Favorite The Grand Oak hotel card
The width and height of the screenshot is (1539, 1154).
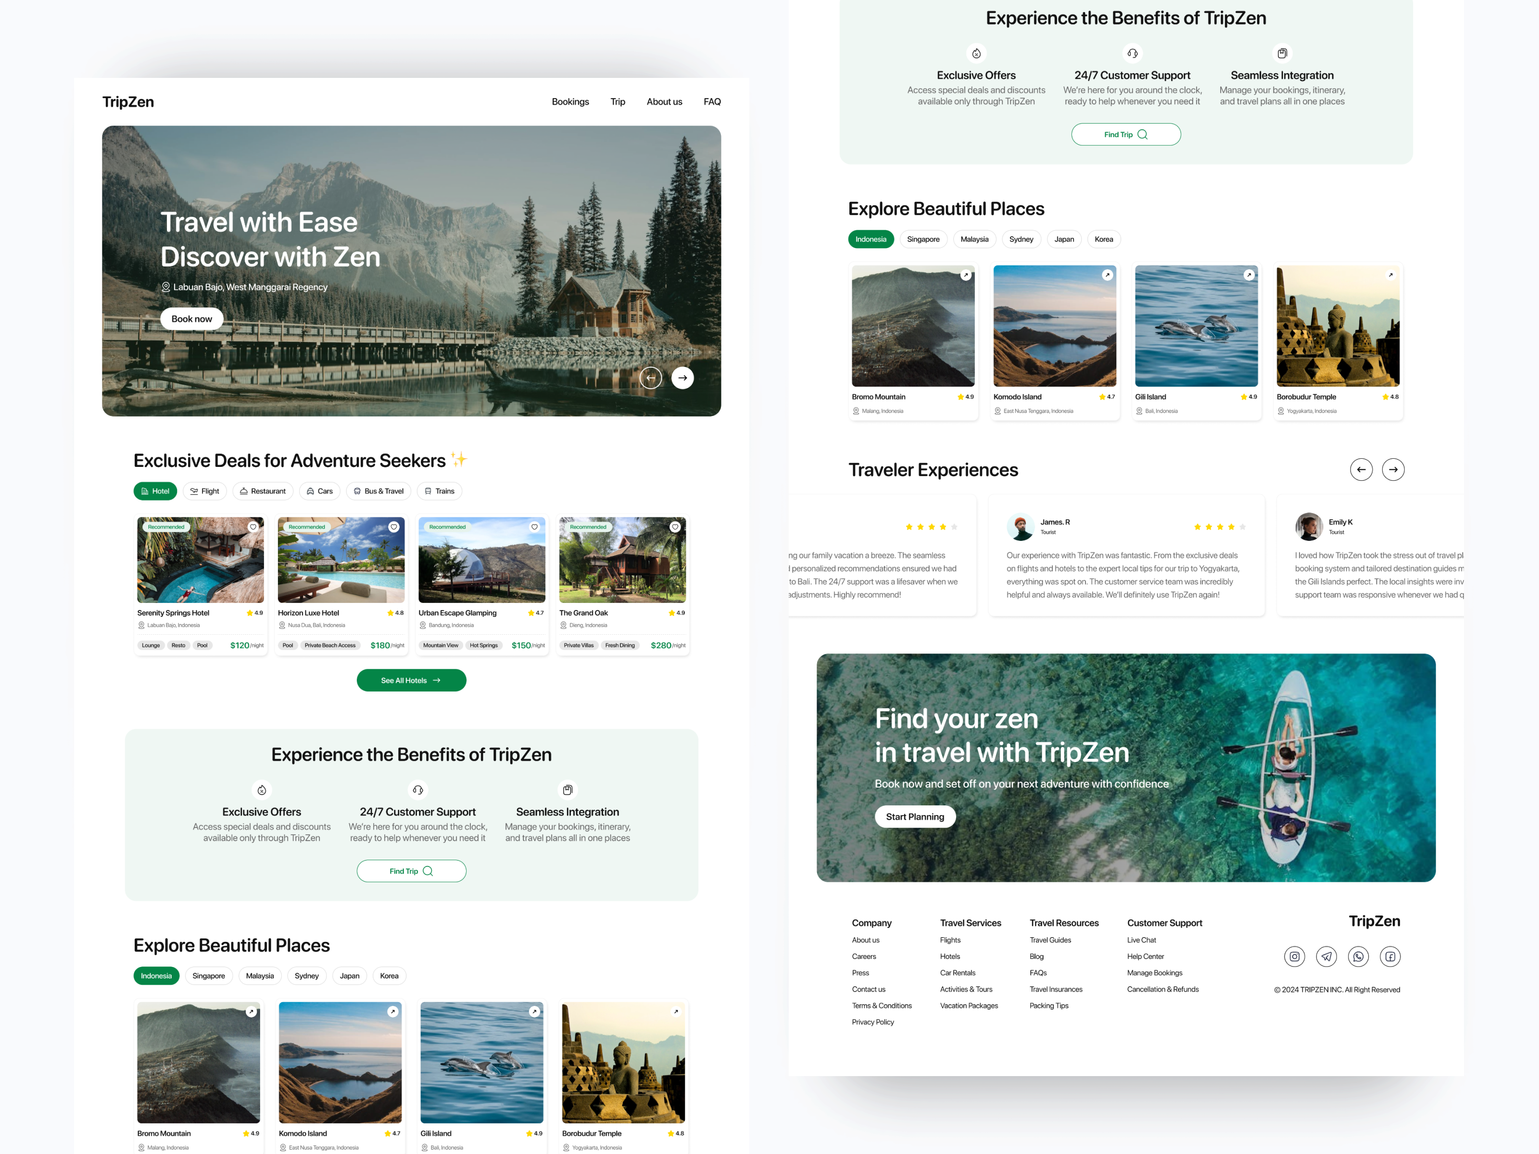coord(675,527)
